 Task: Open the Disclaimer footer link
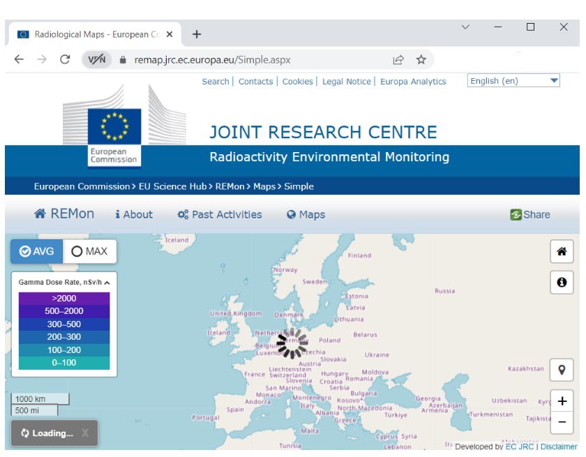[x=559, y=446]
